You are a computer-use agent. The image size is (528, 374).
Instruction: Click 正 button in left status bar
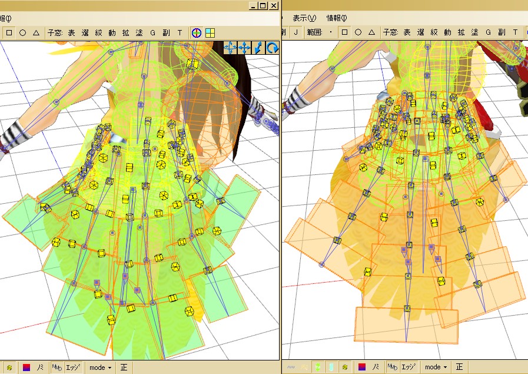tap(124, 368)
